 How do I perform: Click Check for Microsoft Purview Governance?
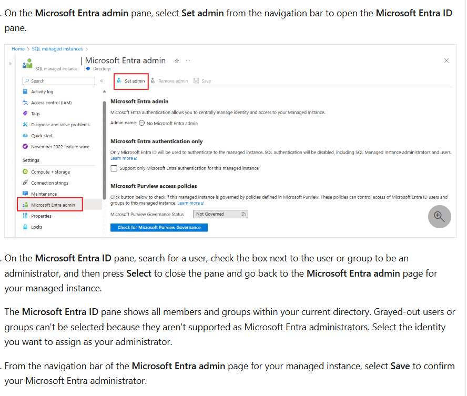click(159, 228)
